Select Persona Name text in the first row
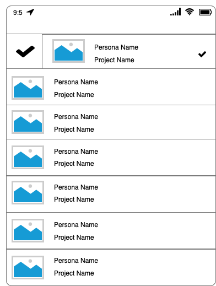 [116, 47]
